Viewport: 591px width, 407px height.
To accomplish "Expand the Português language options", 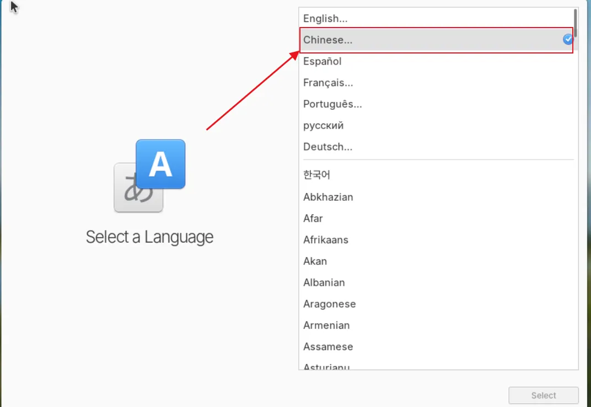I will (332, 104).
